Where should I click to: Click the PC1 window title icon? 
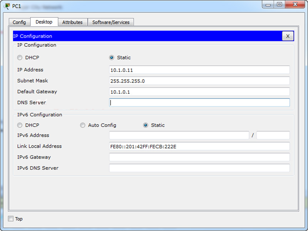7,6
